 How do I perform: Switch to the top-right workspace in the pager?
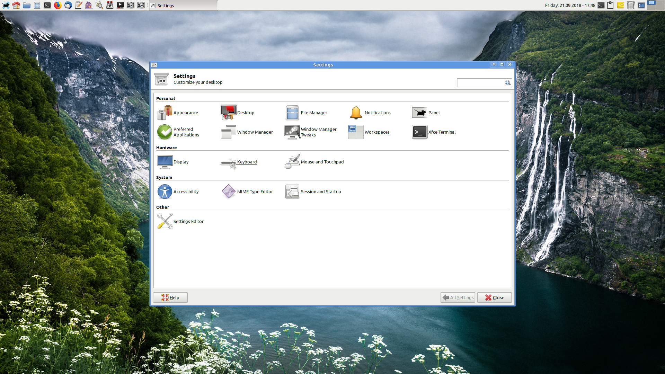(660, 3)
